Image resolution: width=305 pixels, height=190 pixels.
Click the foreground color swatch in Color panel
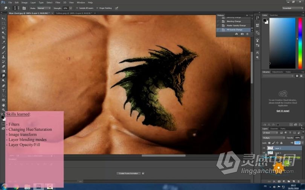pos(265,20)
